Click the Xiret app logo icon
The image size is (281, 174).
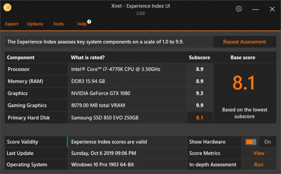coord(7,7)
